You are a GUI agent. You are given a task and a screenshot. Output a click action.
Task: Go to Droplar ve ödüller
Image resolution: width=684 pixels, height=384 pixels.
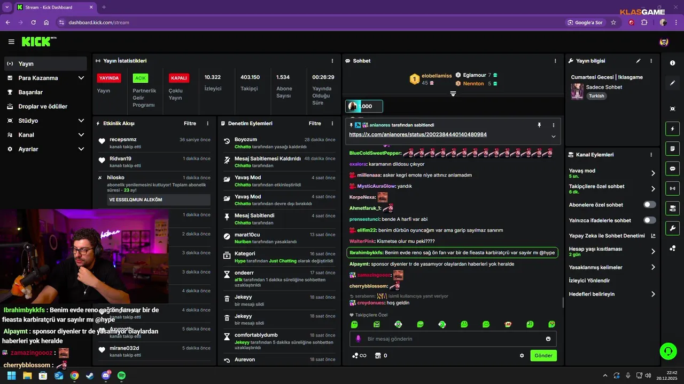coord(45,106)
